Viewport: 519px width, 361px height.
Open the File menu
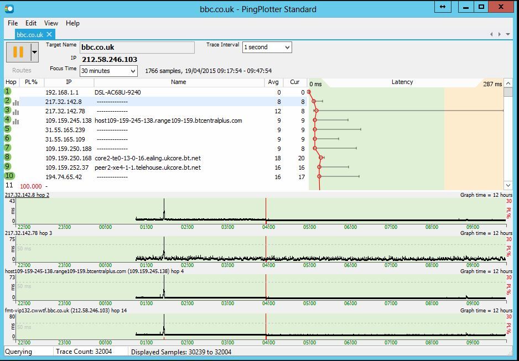click(13, 23)
